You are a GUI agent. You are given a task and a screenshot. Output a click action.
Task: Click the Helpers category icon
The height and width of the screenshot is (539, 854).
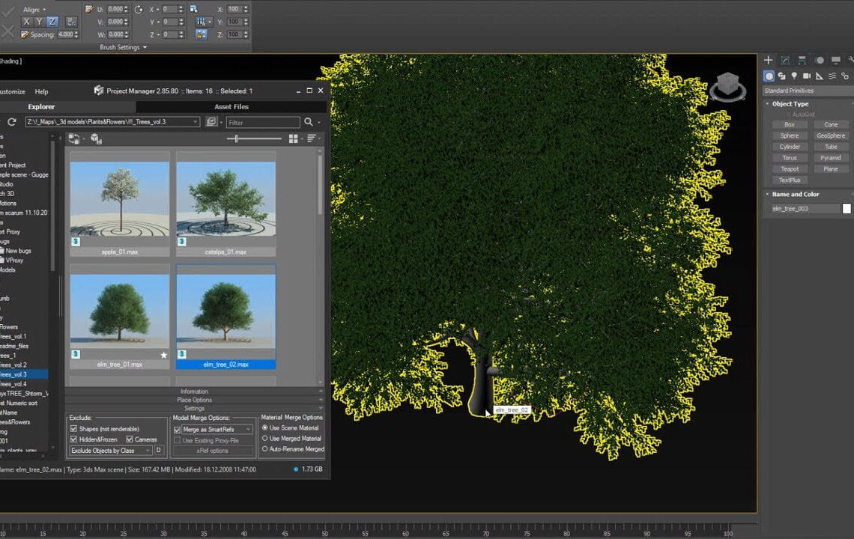[x=819, y=76]
